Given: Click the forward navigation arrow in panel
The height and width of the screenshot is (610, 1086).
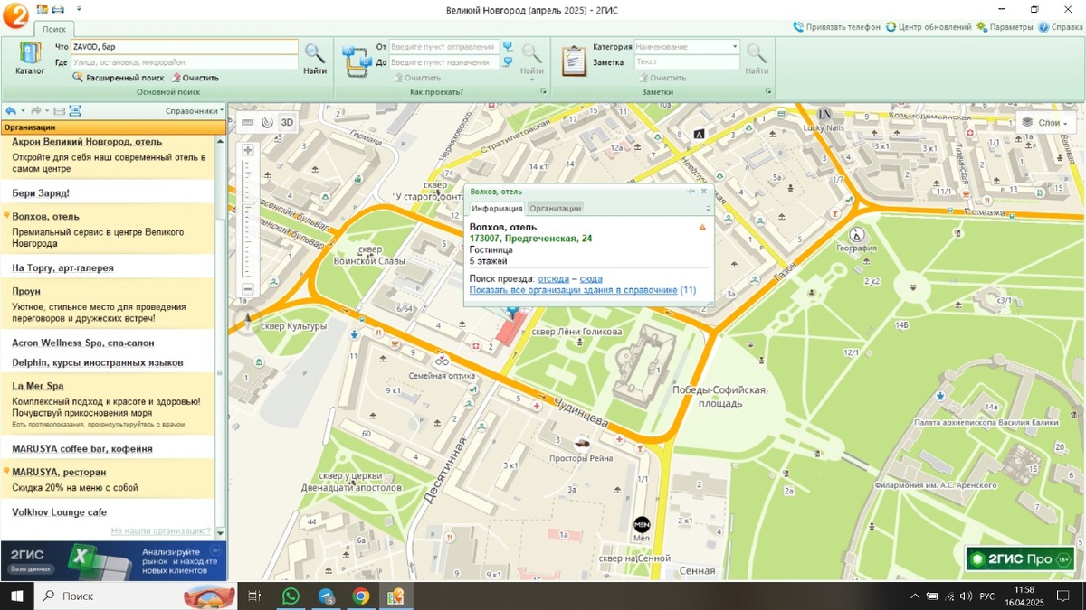Looking at the screenshot, I should [x=35, y=111].
